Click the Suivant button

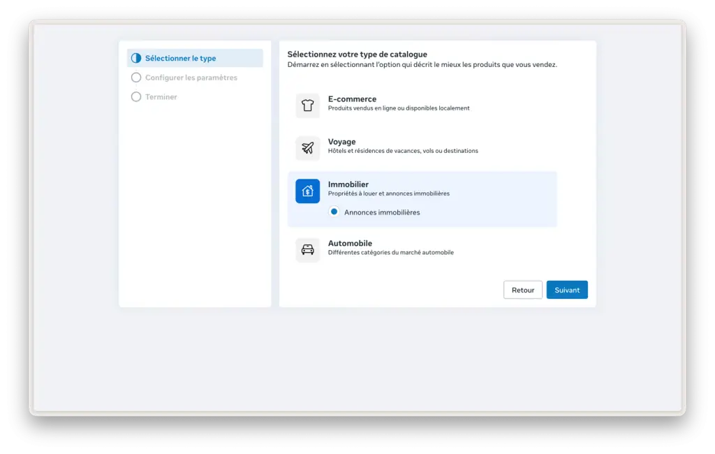566,289
